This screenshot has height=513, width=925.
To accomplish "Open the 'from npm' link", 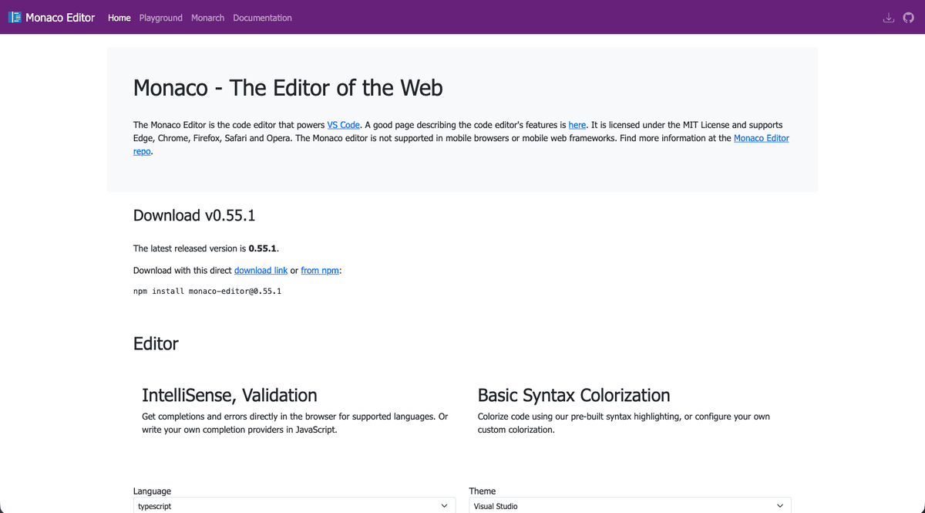I will click(x=320, y=271).
